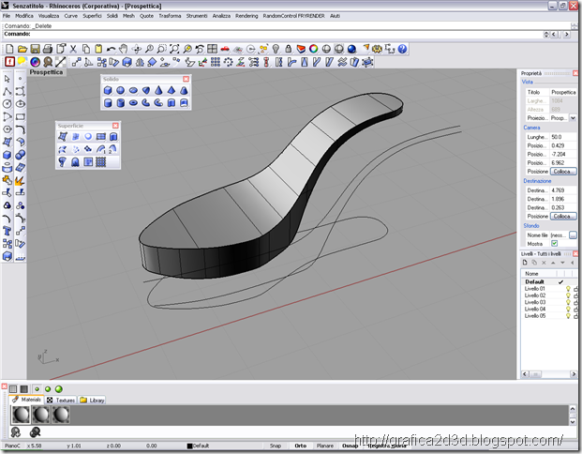Click the browse button next to Nome file
The width and height of the screenshot is (582, 454).
(x=573, y=235)
